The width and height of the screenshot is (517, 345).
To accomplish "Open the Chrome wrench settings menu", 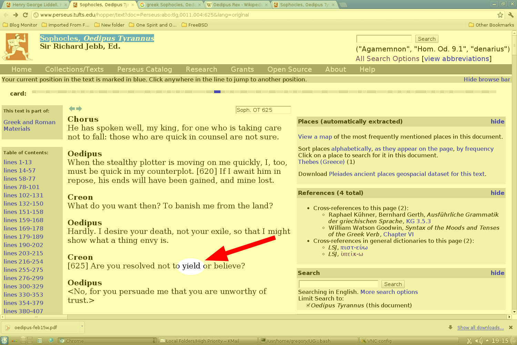I will coord(511,15).
